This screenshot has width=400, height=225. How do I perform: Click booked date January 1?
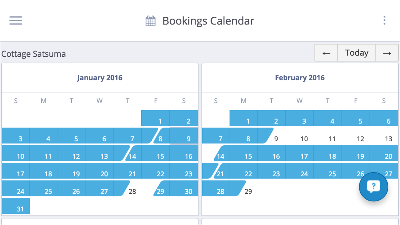(156, 119)
